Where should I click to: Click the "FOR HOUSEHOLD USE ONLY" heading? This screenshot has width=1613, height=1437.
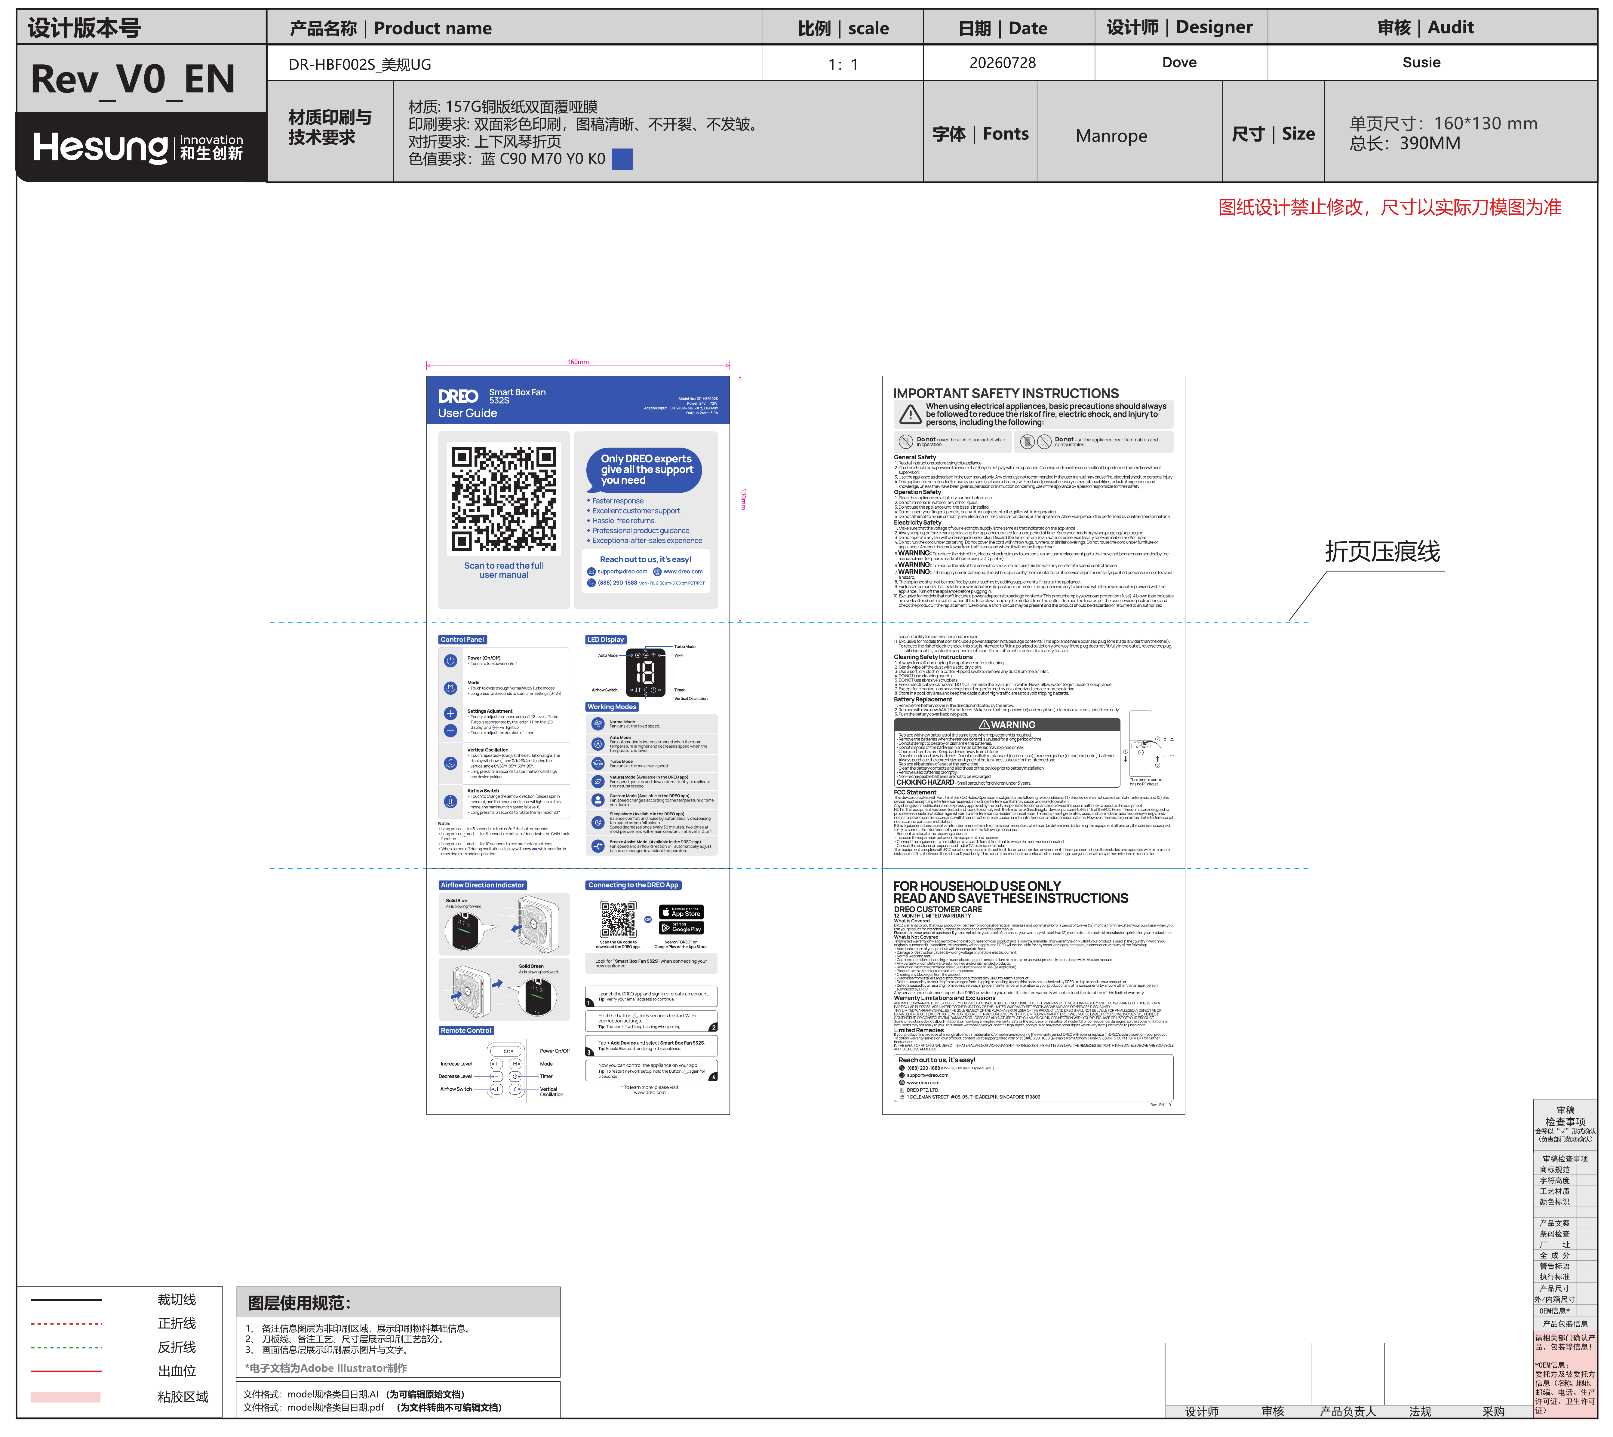[977, 886]
